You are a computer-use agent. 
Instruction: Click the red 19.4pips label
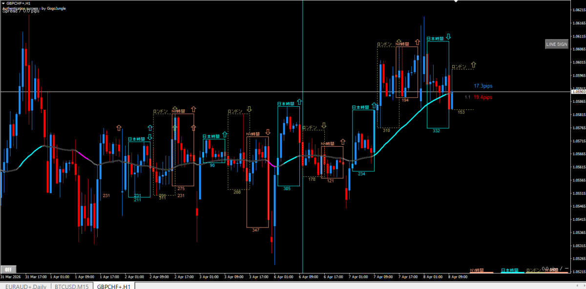click(483, 97)
